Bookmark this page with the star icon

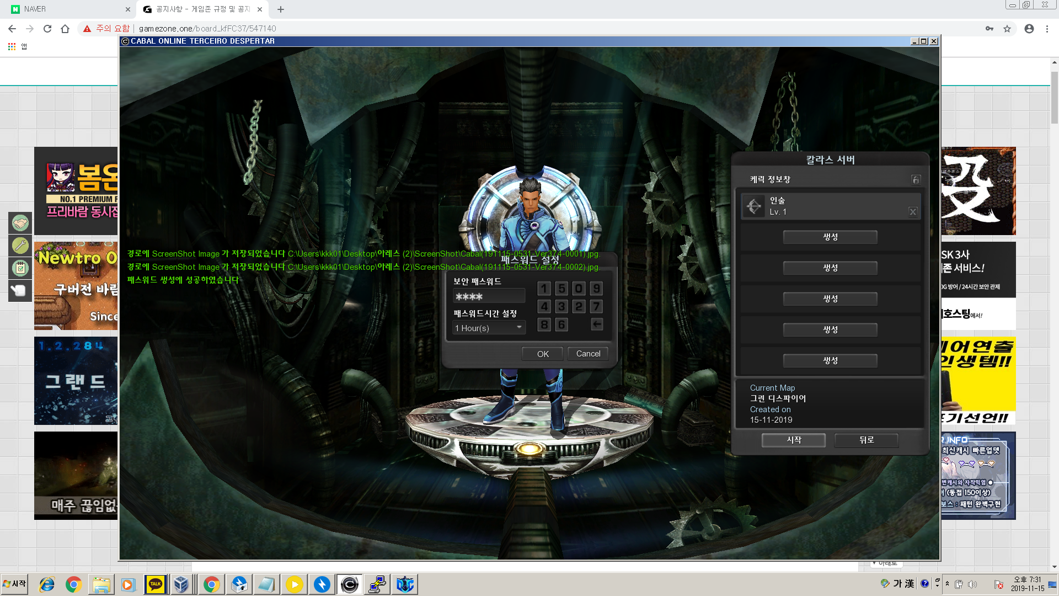click(1007, 29)
